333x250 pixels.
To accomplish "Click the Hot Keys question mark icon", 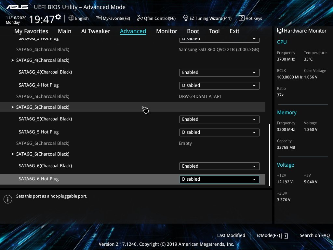I will (x=242, y=18).
